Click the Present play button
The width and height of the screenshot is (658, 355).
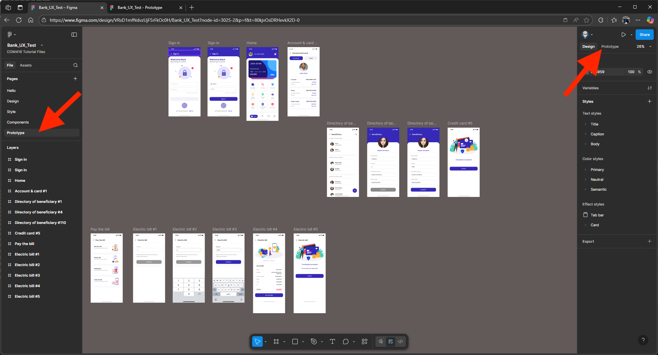(x=623, y=35)
